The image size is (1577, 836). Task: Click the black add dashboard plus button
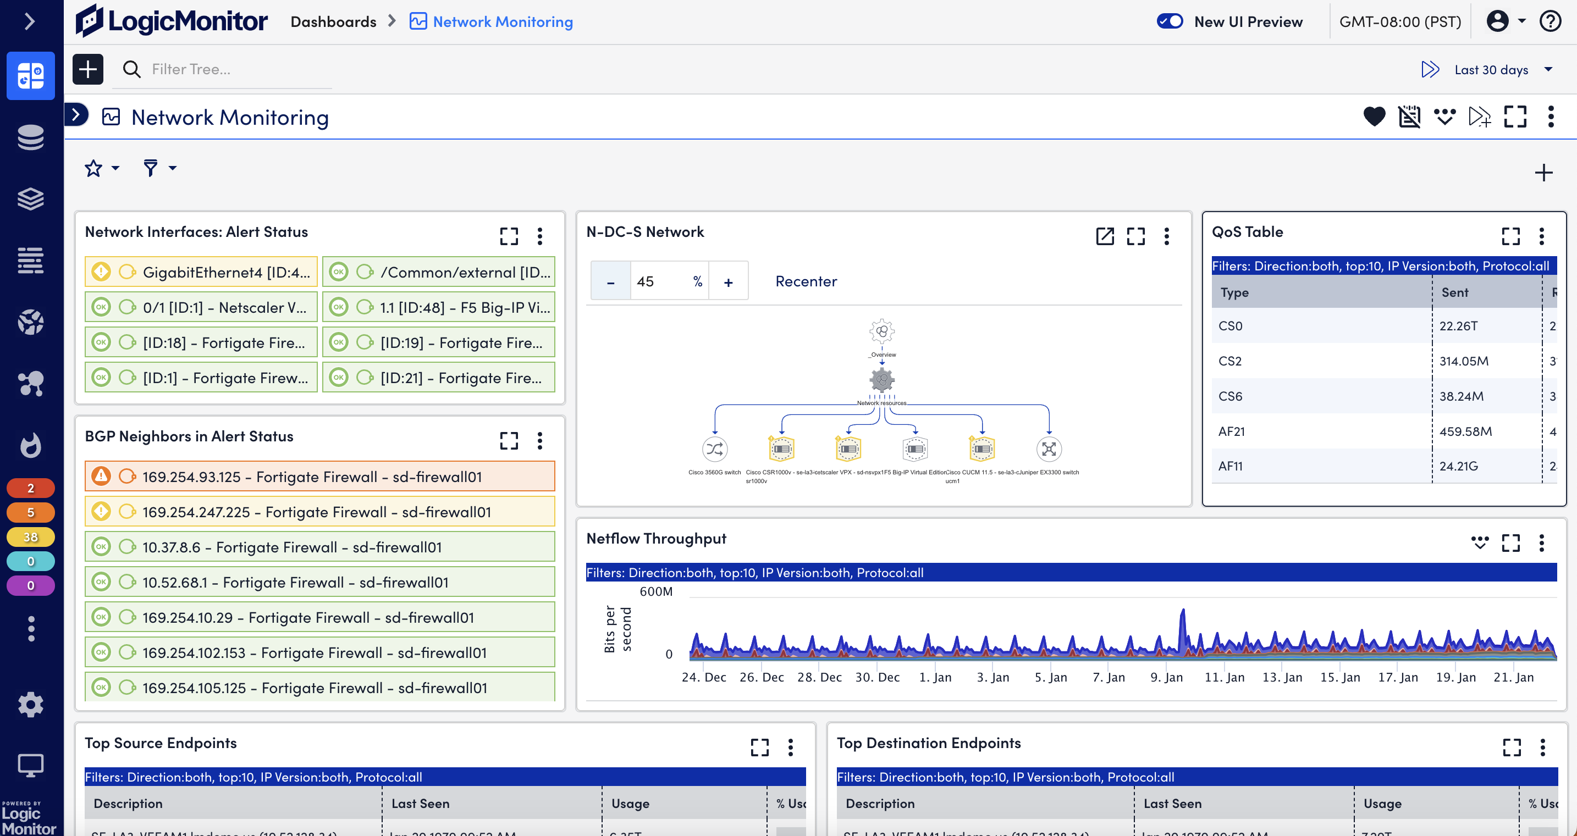coord(87,69)
